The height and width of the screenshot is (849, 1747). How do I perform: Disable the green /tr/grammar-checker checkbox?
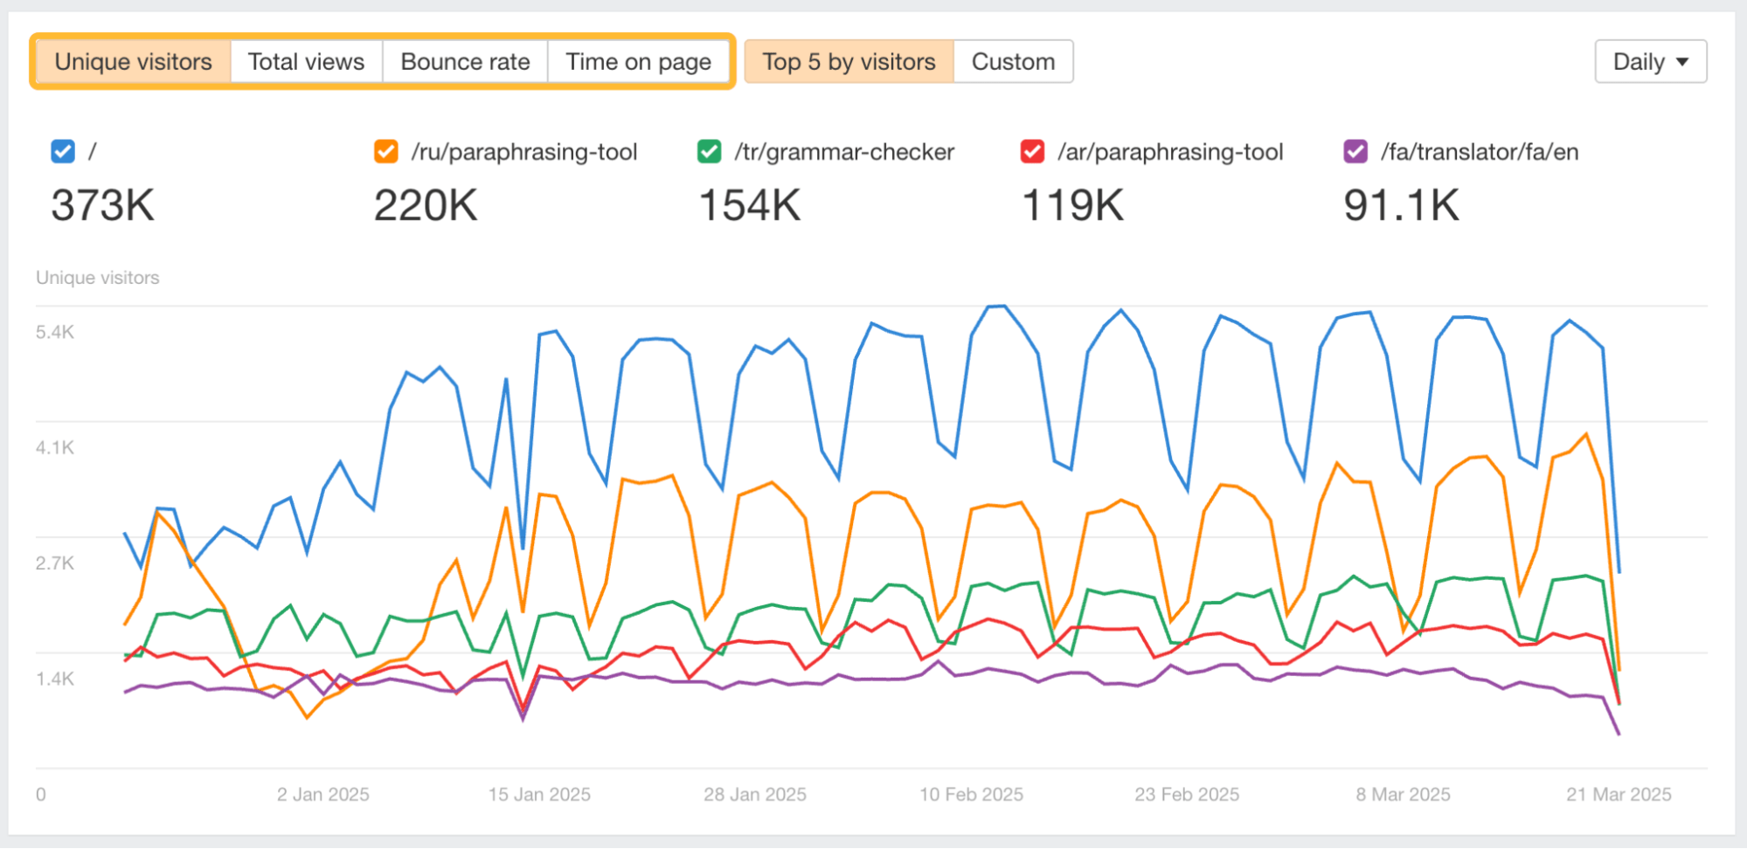710,152
